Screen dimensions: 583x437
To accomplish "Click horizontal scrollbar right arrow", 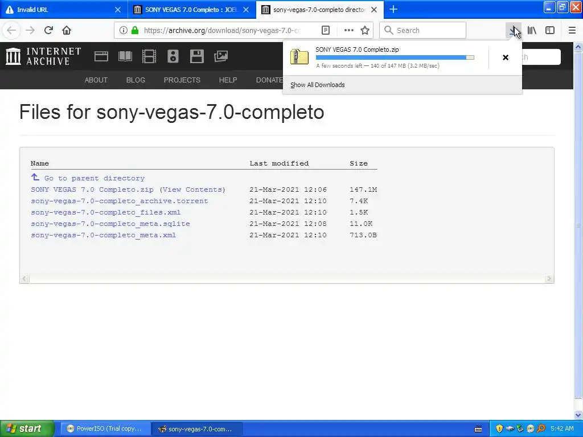I will 549,279.
